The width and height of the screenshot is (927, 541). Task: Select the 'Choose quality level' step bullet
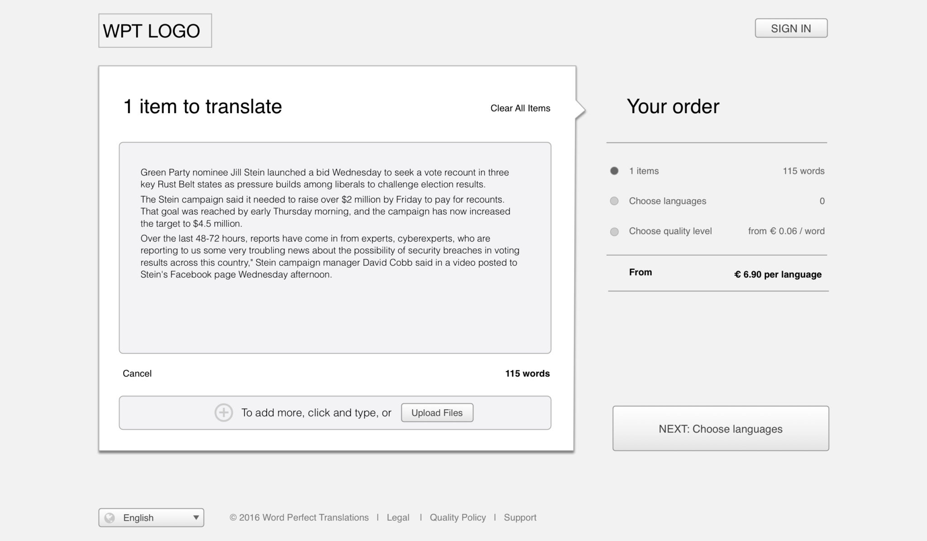click(x=614, y=231)
